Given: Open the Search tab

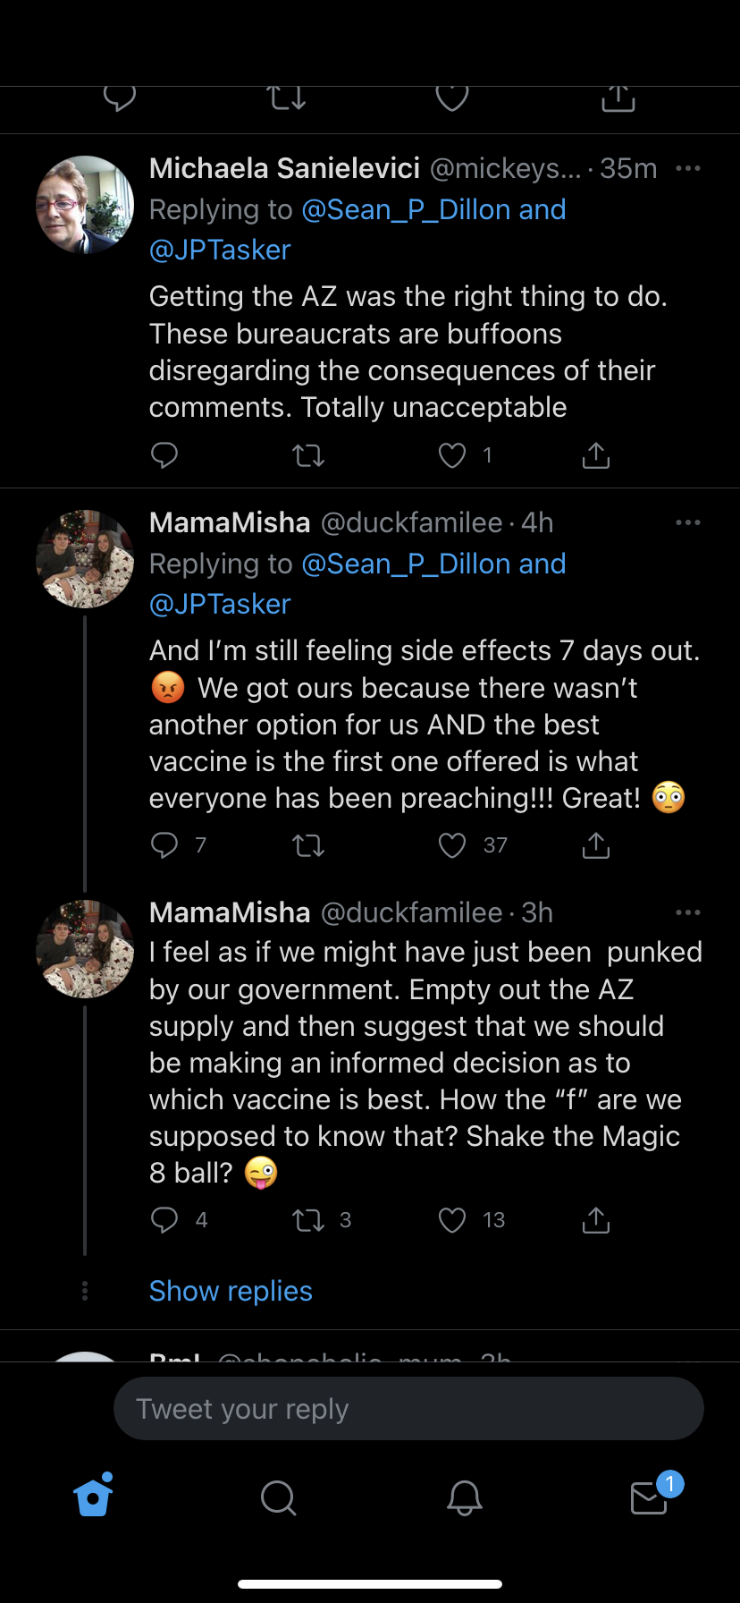Looking at the screenshot, I should tap(278, 1497).
